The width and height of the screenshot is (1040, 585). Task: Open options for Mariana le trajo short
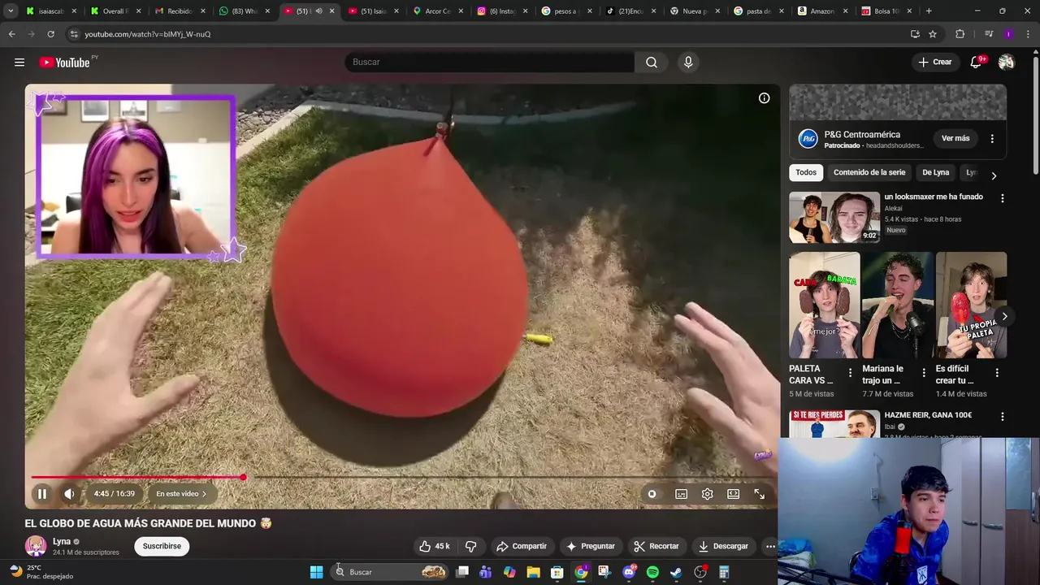tap(924, 373)
